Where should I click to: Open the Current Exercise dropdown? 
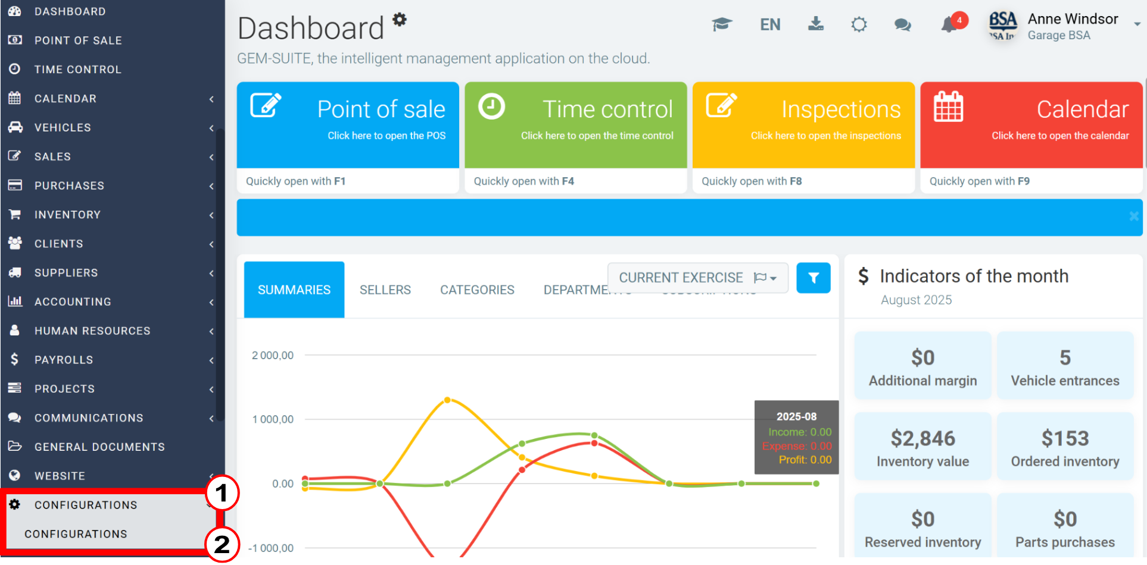(x=698, y=278)
